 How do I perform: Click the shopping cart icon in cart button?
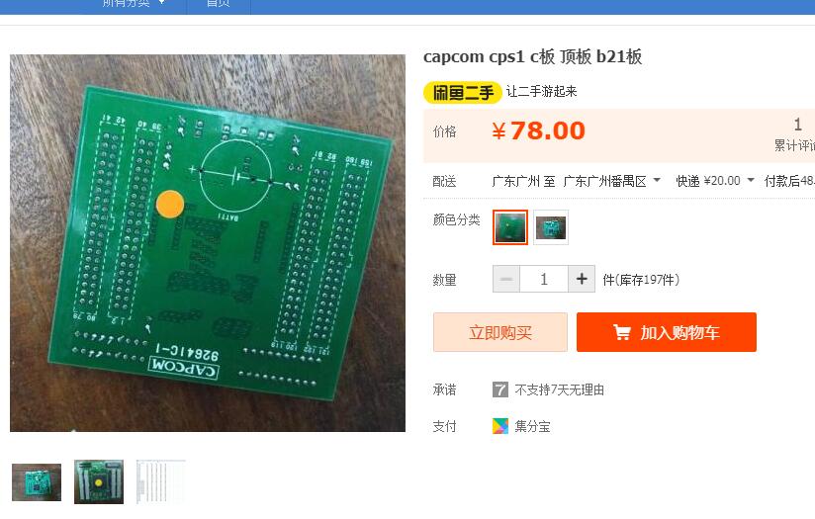622,332
